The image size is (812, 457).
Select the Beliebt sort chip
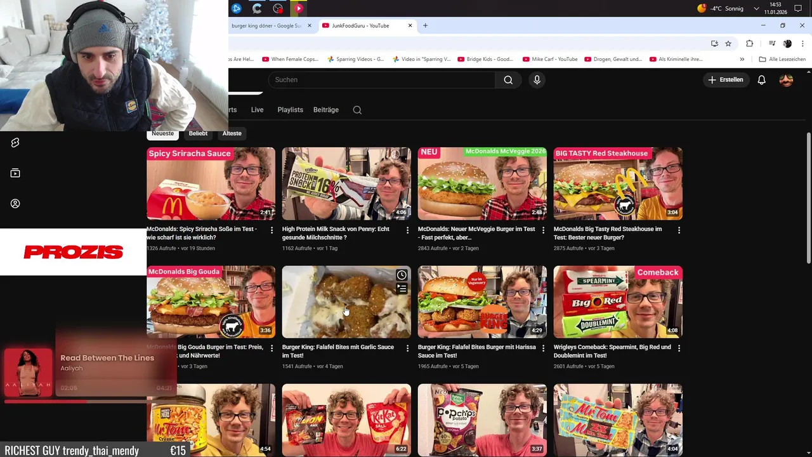198,133
